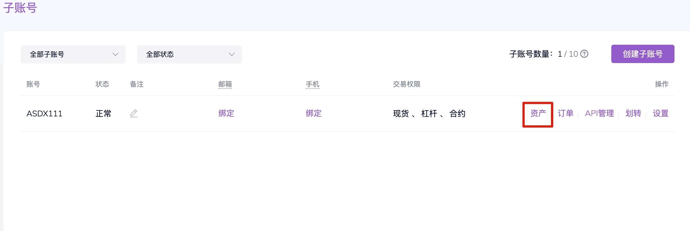Click the 子账号 page title
This screenshot has height=231, width=690.
coord(20,8)
